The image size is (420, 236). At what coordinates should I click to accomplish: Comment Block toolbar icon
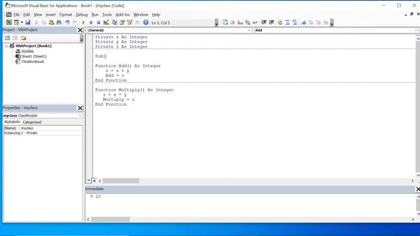[287, 22]
